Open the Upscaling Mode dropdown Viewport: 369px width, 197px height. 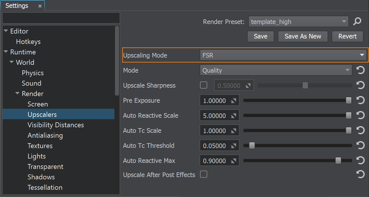(283, 55)
